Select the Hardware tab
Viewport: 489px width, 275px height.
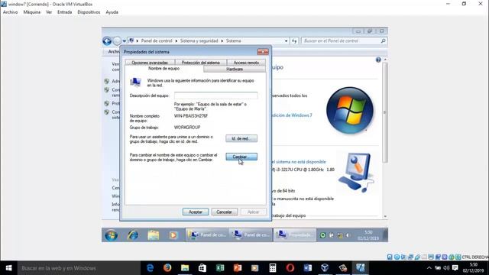click(x=235, y=69)
